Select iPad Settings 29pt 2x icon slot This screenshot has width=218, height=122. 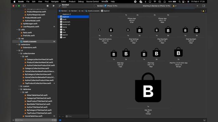point(139,30)
